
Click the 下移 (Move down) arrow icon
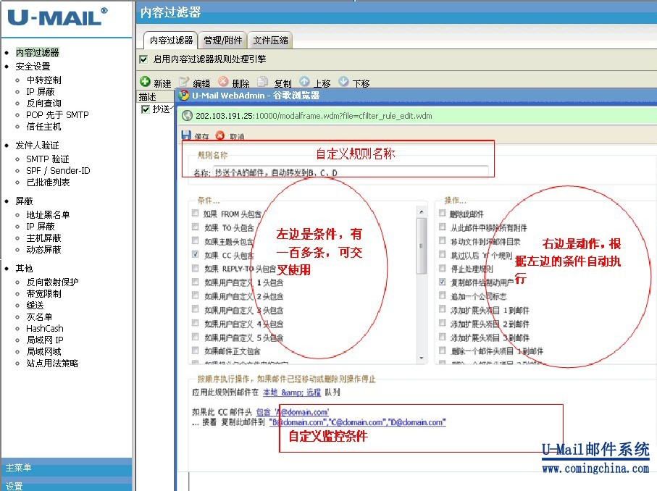(343, 83)
